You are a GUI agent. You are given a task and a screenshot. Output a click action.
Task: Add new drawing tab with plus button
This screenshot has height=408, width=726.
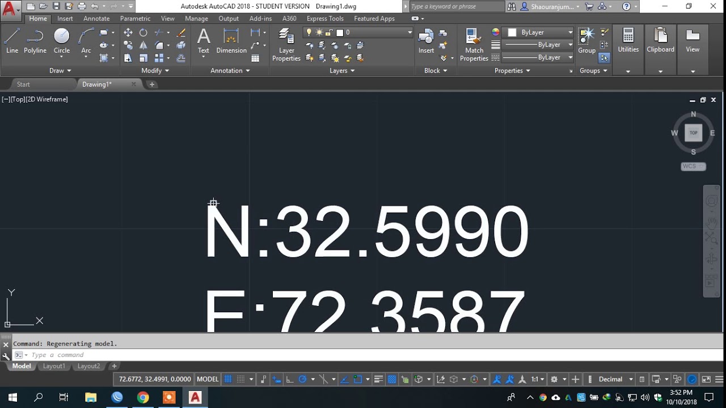pyautogui.click(x=152, y=84)
